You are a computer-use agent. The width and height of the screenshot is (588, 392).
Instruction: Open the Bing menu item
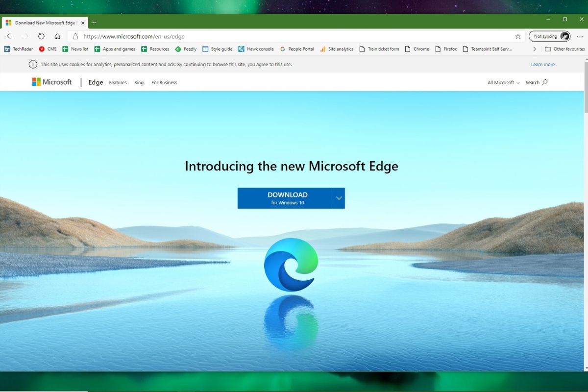(139, 83)
